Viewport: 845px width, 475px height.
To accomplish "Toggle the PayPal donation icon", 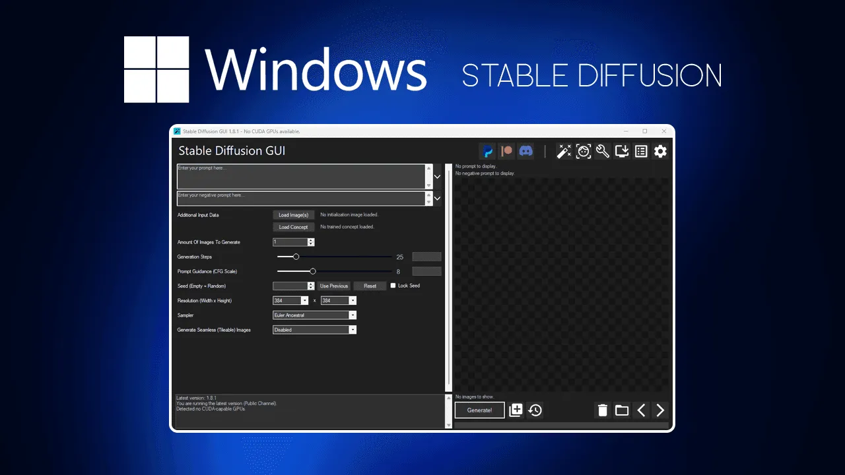I will click(487, 151).
